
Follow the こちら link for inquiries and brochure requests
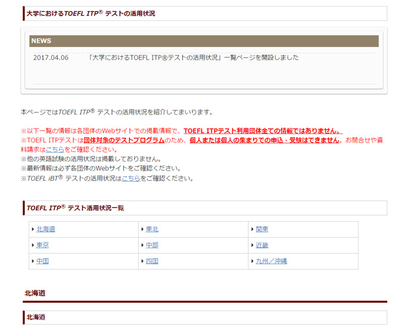[x=55, y=150]
